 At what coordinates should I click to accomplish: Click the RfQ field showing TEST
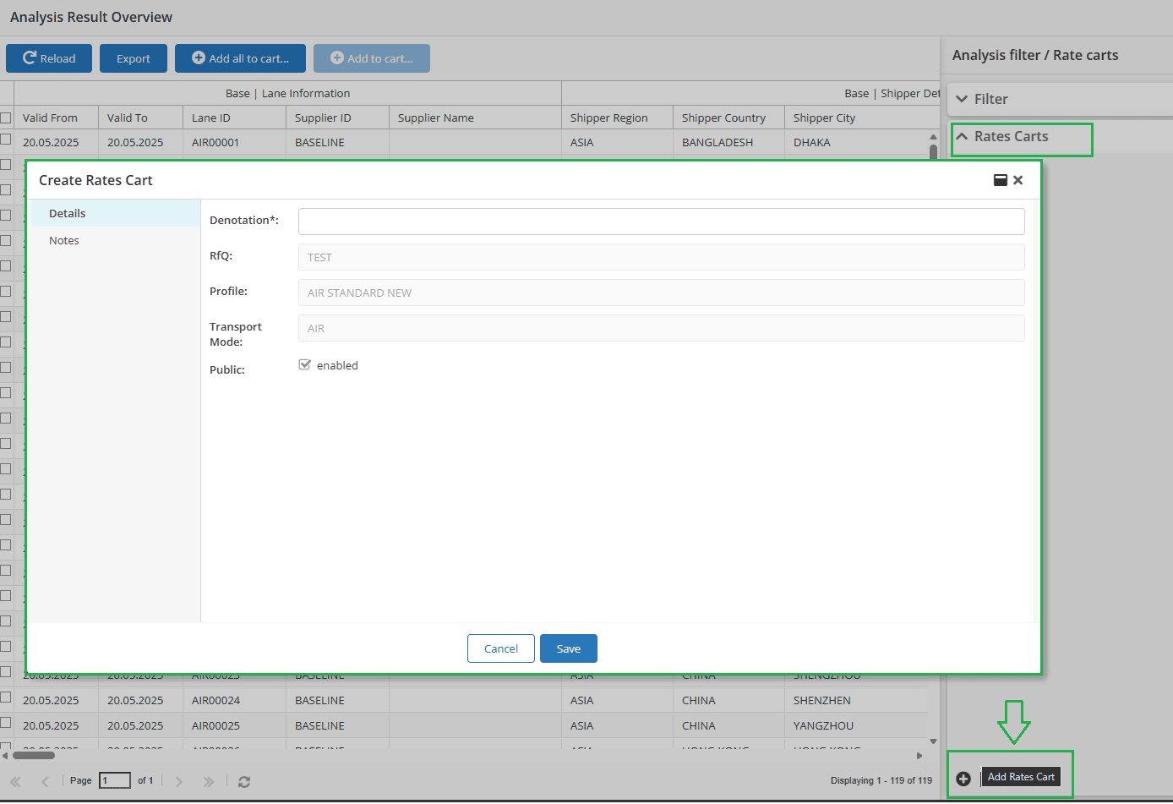coord(662,257)
